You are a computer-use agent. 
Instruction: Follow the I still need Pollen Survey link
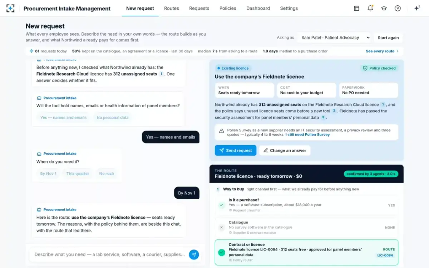click(x=307, y=135)
